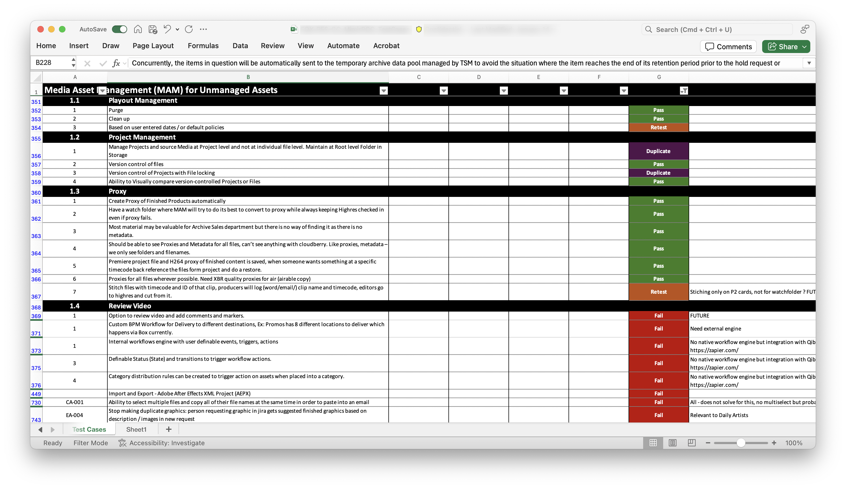The width and height of the screenshot is (846, 489).
Task: Open the column E filter dropdown
Action: tap(564, 91)
